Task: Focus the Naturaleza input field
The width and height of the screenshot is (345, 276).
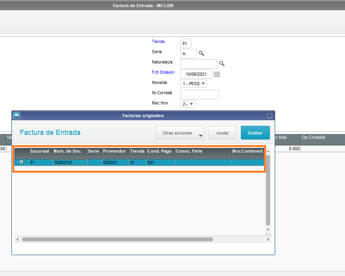Action: (199, 64)
